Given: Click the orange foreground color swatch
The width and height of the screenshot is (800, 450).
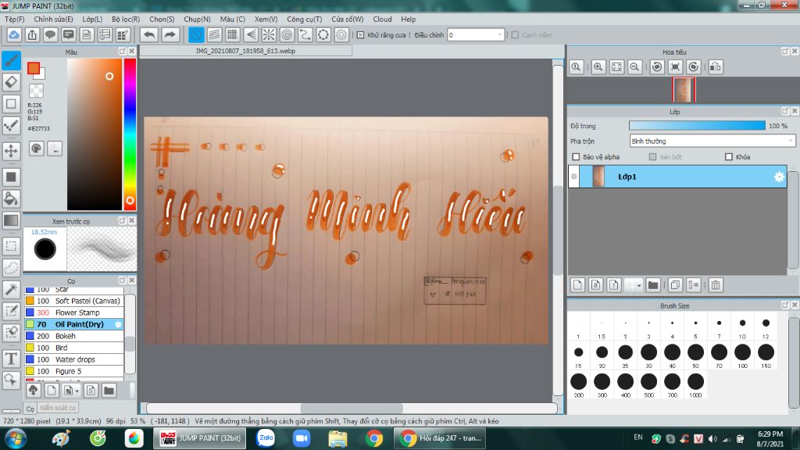Looking at the screenshot, I should (34, 68).
